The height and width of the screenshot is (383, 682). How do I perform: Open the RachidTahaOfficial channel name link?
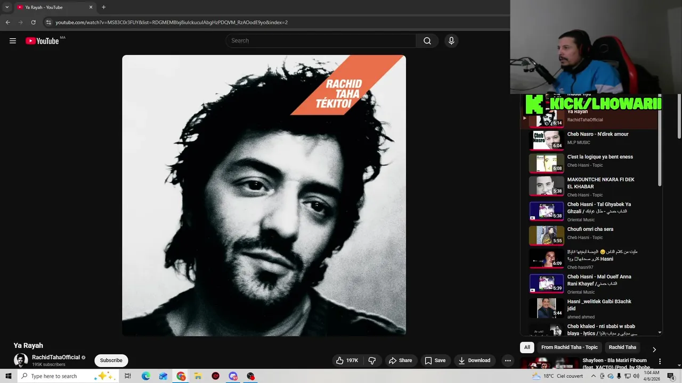[x=56, y=357]
